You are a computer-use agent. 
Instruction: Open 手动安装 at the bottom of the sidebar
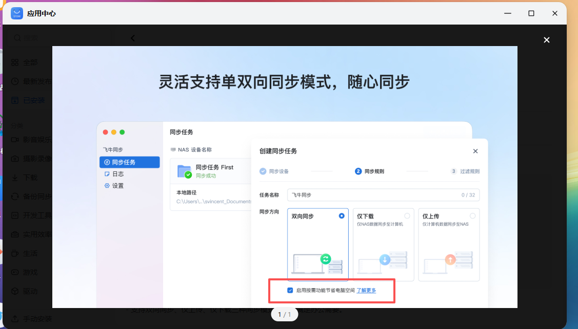click(x=31, y=319)
